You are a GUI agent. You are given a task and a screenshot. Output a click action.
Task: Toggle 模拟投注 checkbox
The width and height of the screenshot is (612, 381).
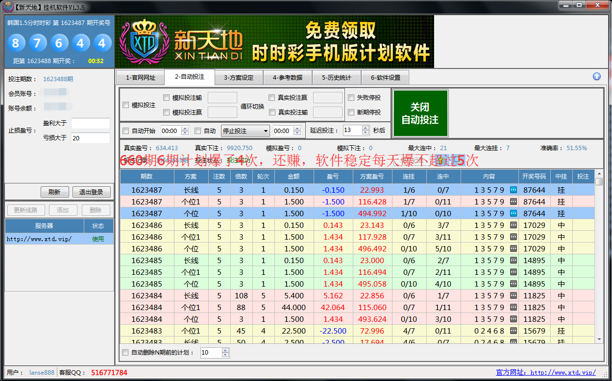pyautogui.click(x=126, y=105)
